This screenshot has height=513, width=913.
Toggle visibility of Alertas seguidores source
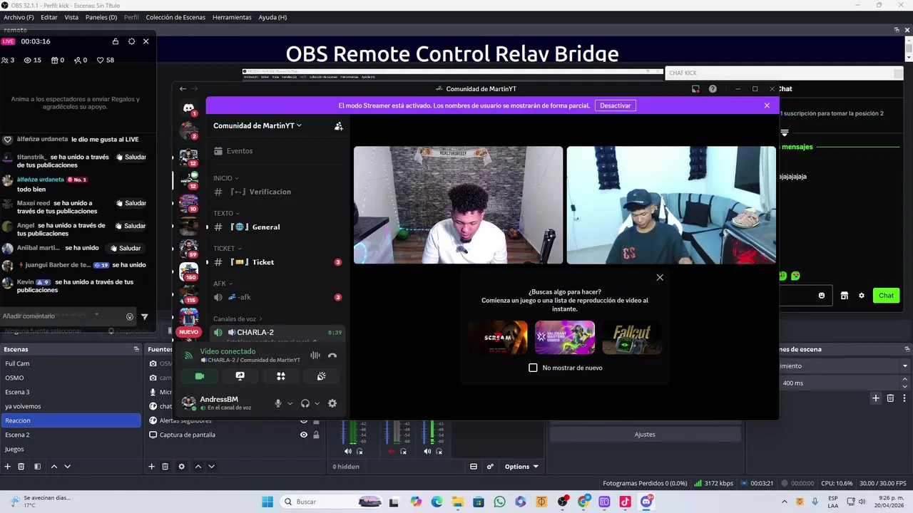(x=304, y=420)
